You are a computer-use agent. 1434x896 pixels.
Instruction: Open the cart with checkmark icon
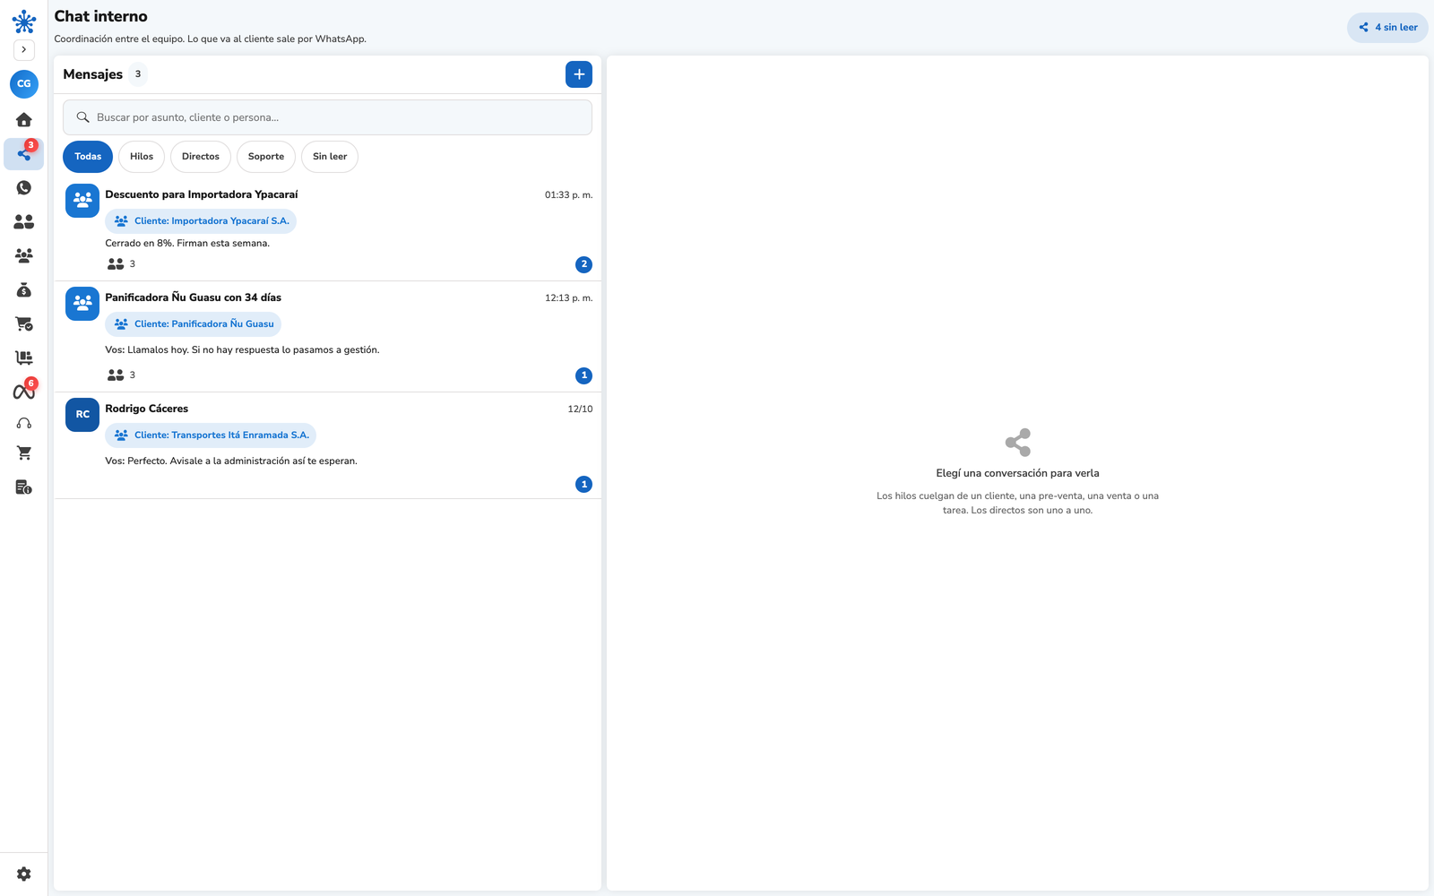(x=24, y=324)
